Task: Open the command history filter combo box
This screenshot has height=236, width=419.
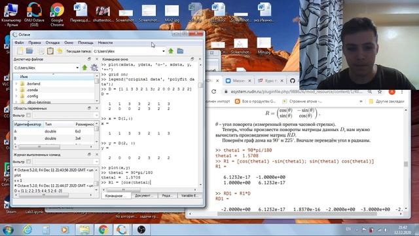Action: (x=65, y=162)
